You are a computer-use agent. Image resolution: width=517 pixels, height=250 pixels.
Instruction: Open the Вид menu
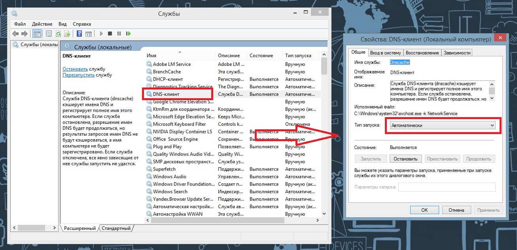click(62, 24)
